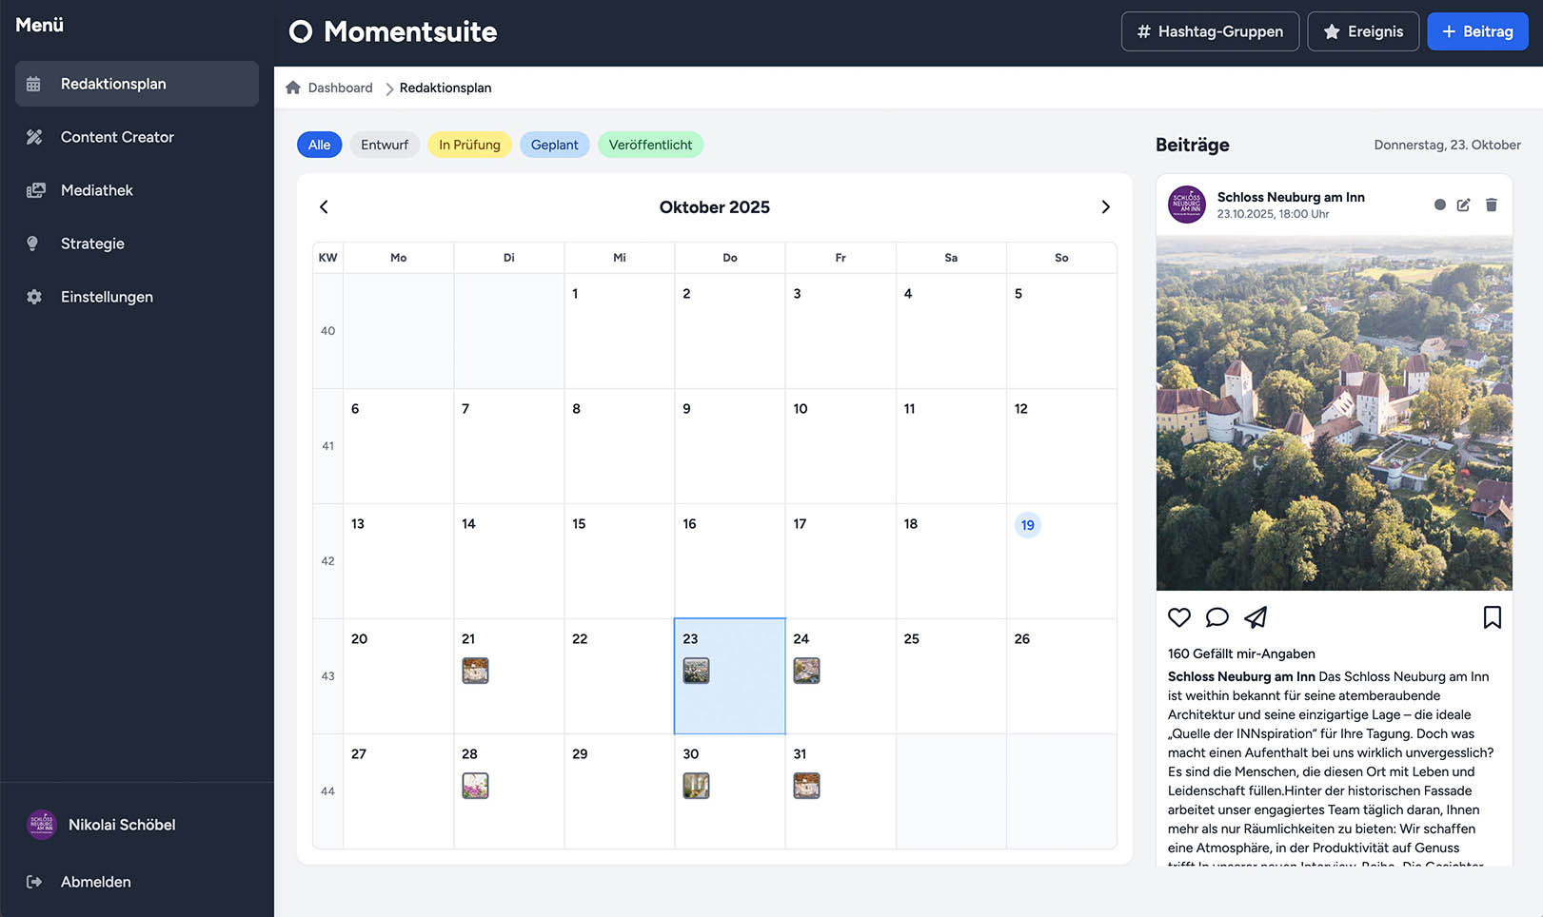Select the Geplant blue filter chip
Screen dimensions: 1543x917
point(554,145)
